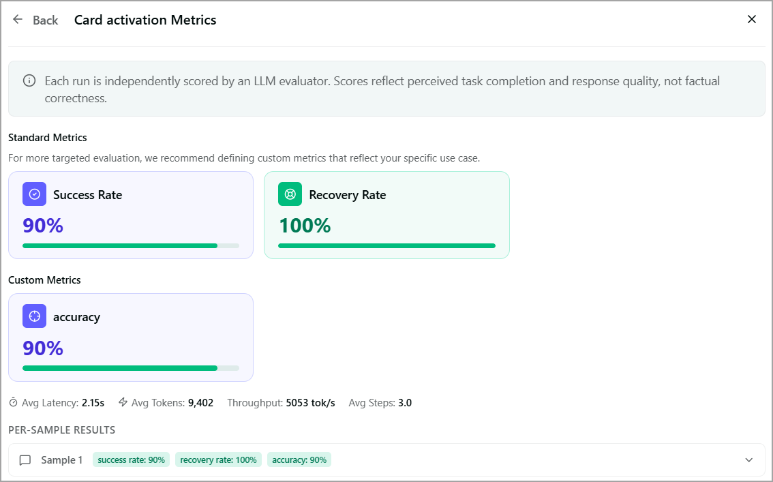This screenshot has width=773, height=482.
Task: Click the Card activation Metrics title
Action: (145, 20)
